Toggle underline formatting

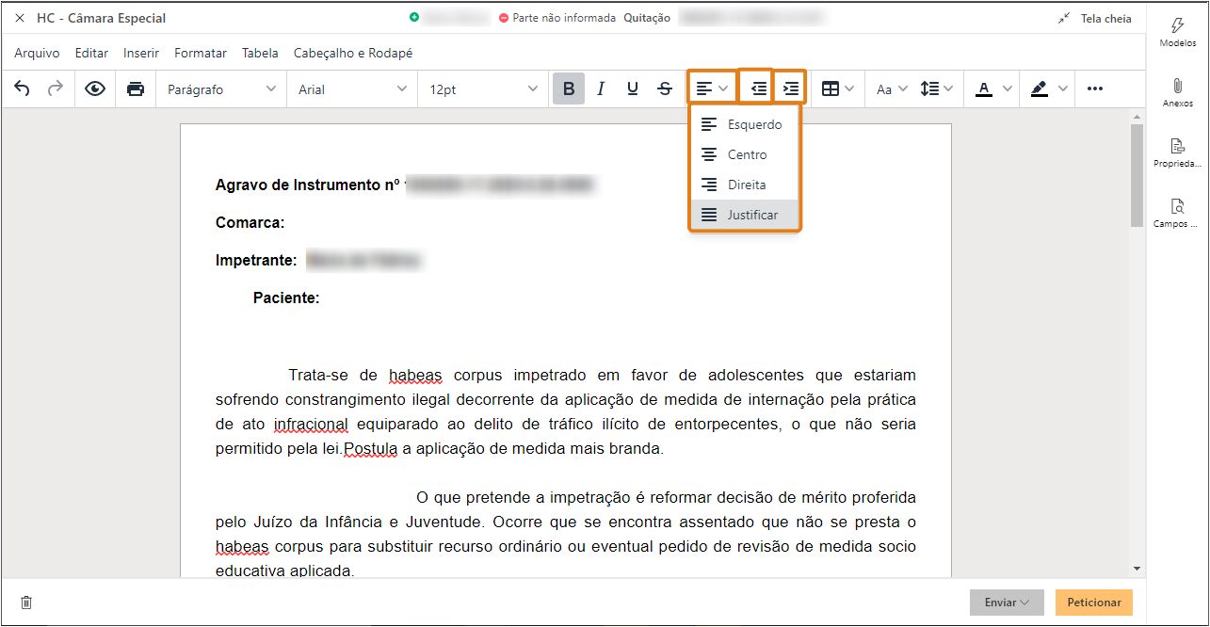(632, 87)
